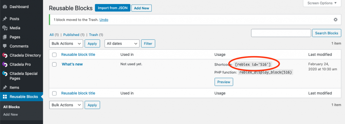Sort by Reusable block title header column
Viewport: 345px width, 124px height.
(78, 54)
